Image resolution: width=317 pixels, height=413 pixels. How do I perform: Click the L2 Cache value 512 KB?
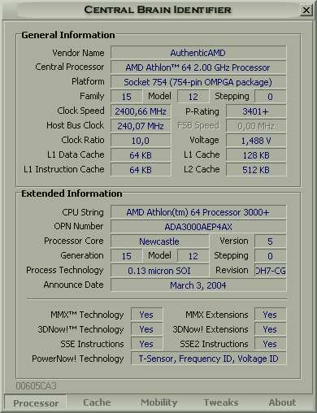point(256,170)
